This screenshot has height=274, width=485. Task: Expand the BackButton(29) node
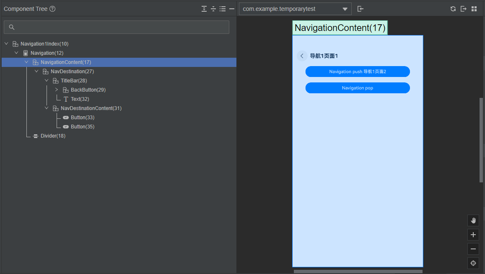(57, 90)
